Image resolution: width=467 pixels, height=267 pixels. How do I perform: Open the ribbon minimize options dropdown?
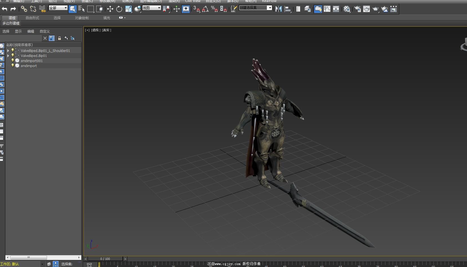[122, 18]
